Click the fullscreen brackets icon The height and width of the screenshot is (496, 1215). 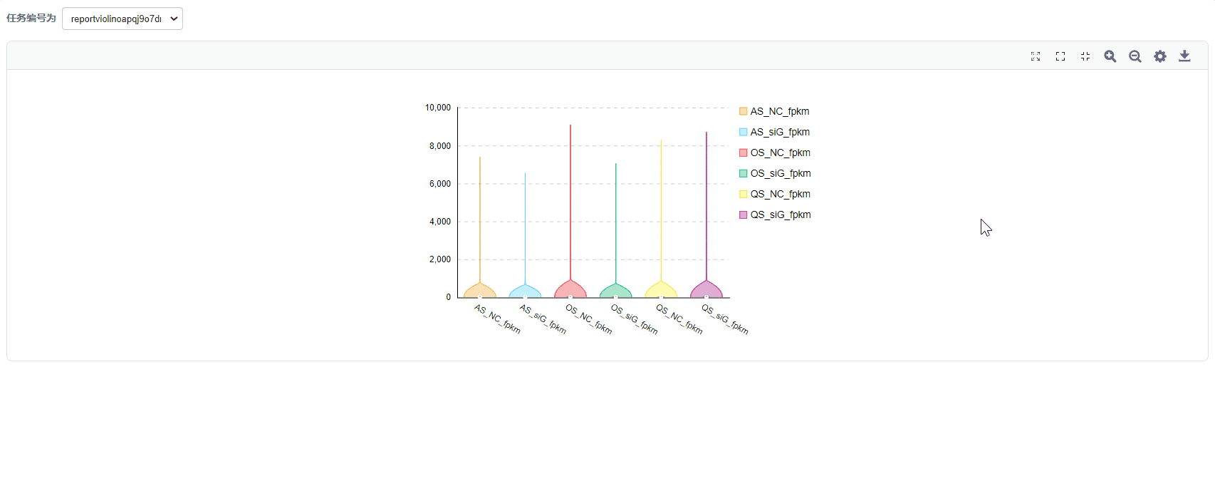pyautogui.click(x=1060, y=56)
